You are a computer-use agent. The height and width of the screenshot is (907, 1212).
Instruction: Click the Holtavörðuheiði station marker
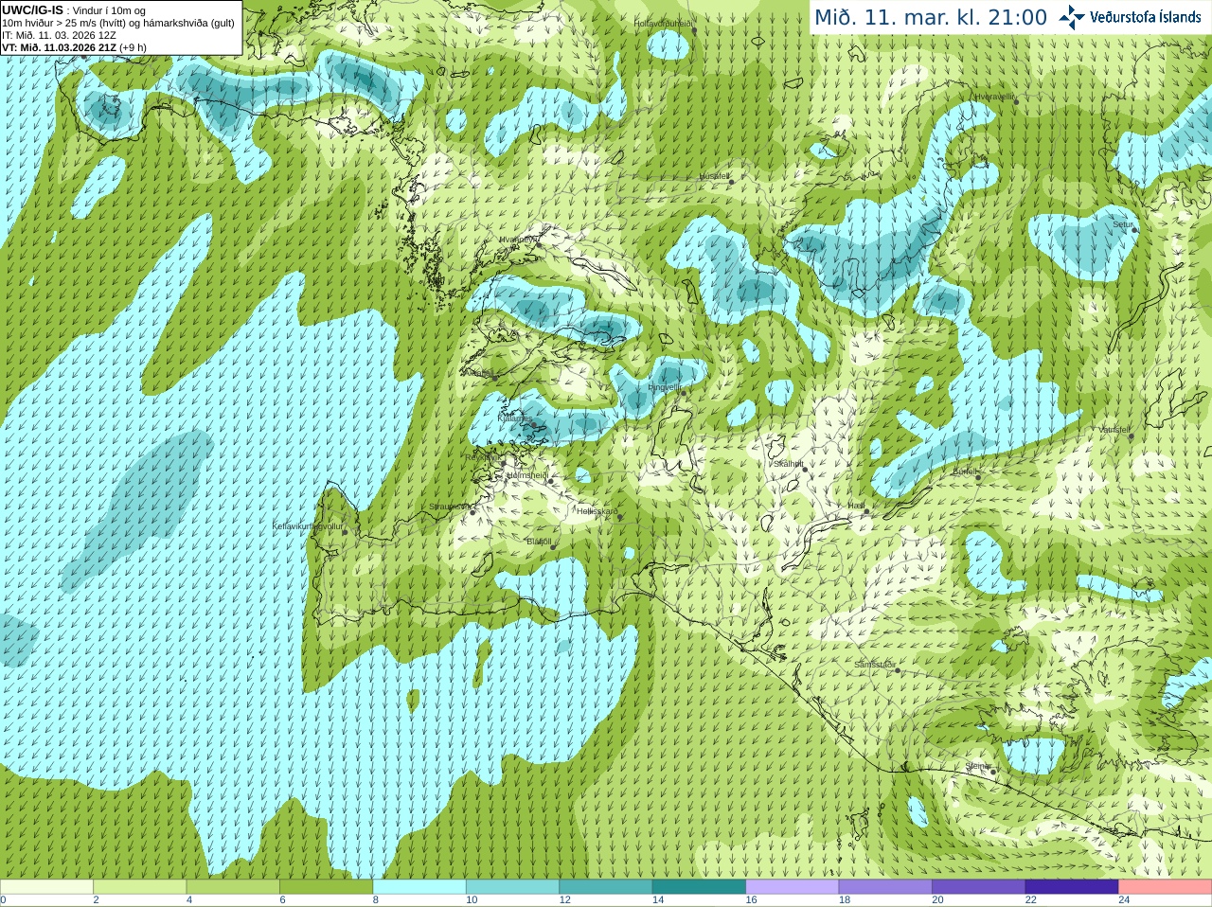point(694,31)
